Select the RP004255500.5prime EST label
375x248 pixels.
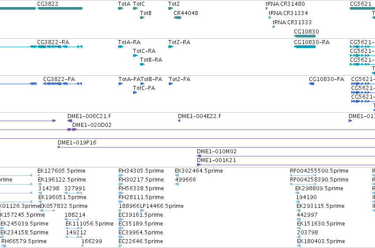[319, 171]
